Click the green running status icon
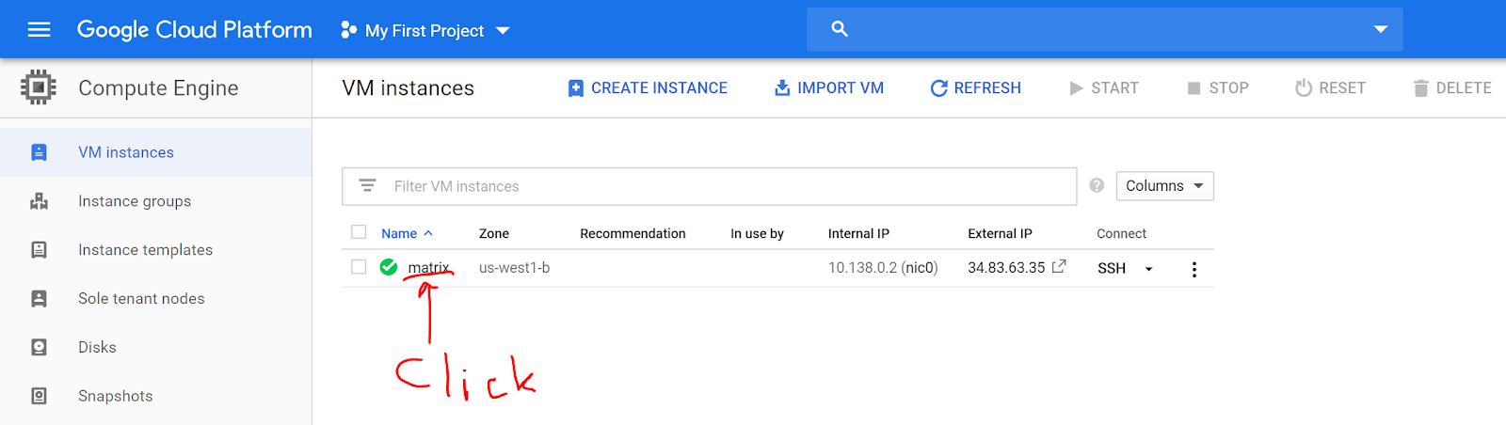This screenshot has width=1506, height=425. pos(389,267)
